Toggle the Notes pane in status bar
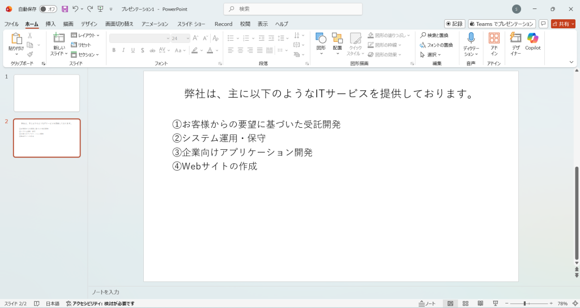 pos(428,303)
